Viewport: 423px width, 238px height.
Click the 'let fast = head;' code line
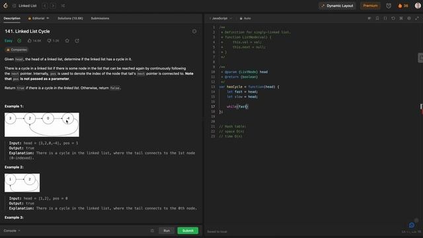tap(243, 92)
